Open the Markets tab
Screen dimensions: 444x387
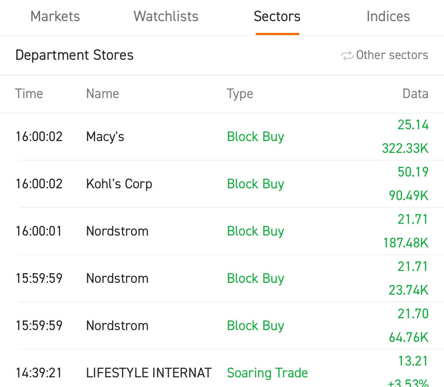(55, 16)
